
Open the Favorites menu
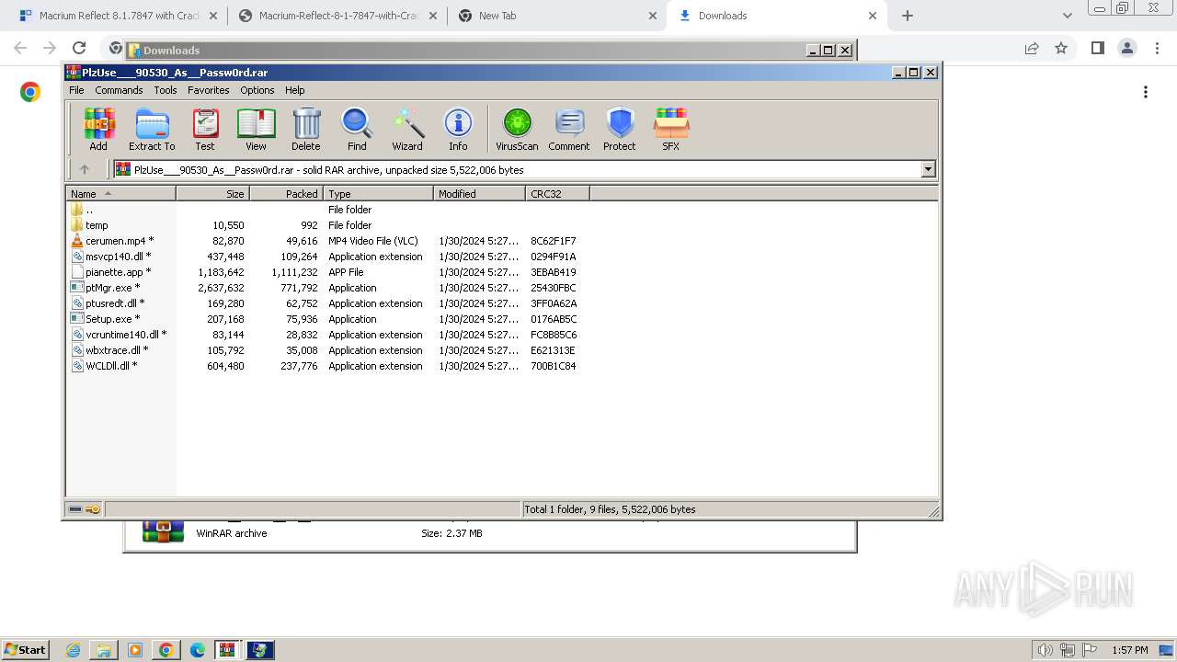[x=209, y=90]
